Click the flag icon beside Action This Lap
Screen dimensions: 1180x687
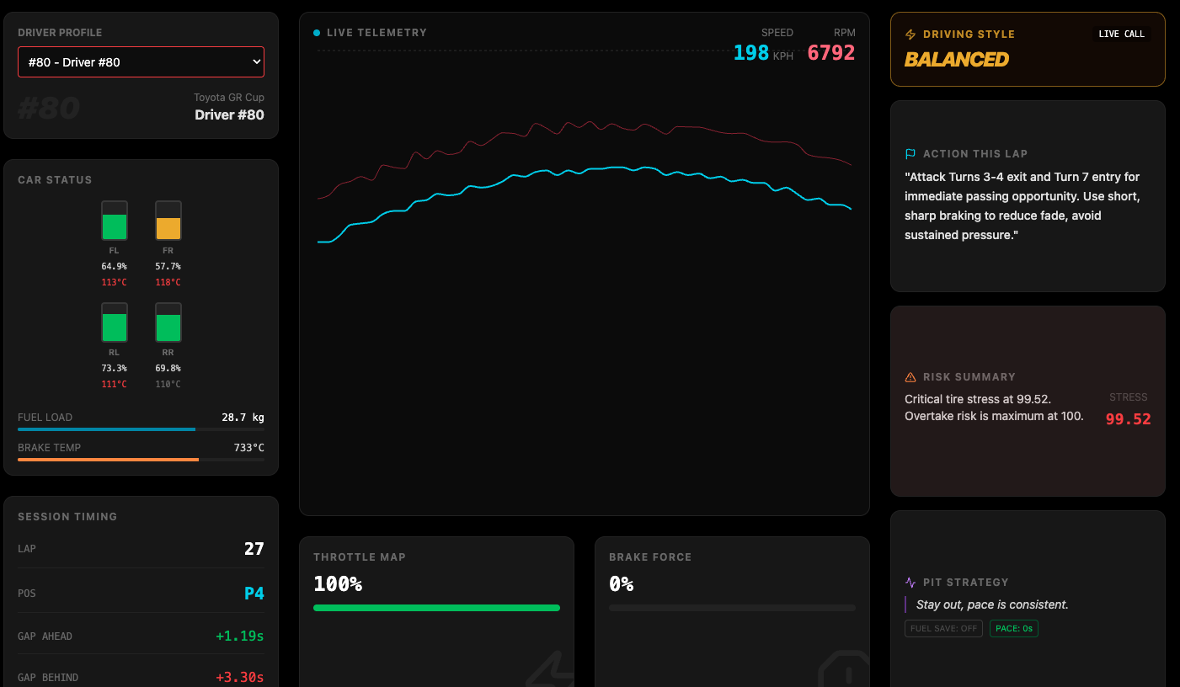(910, 154)
